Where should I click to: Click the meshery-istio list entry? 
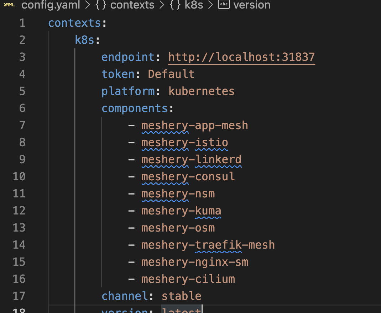[184, 142]
